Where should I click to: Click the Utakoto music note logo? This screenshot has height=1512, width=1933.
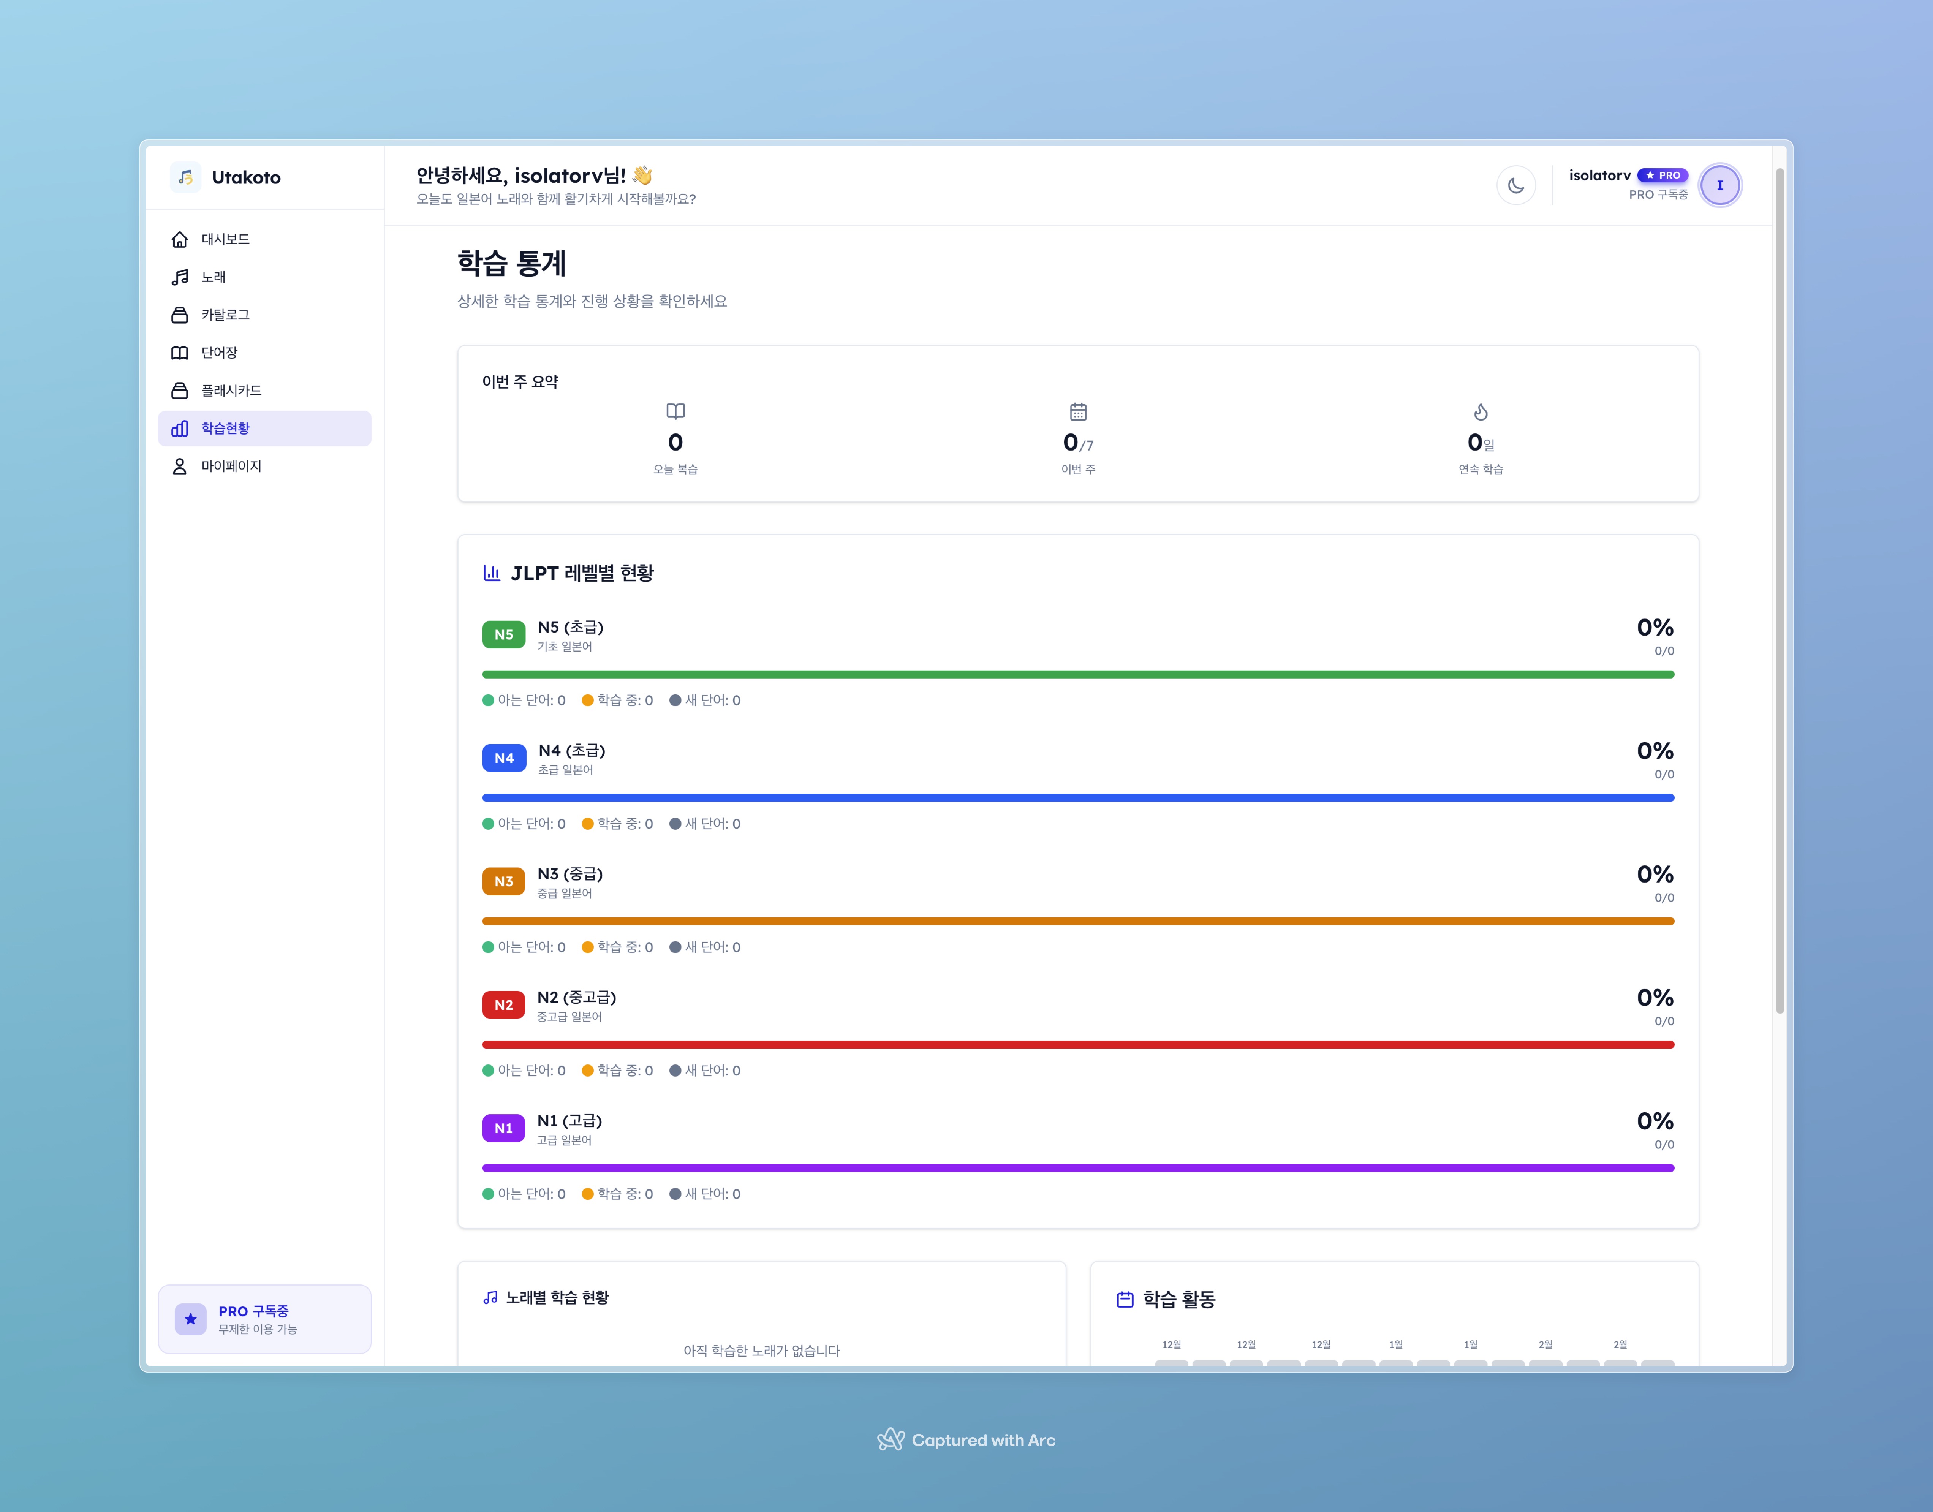click(x=186, y=177)
